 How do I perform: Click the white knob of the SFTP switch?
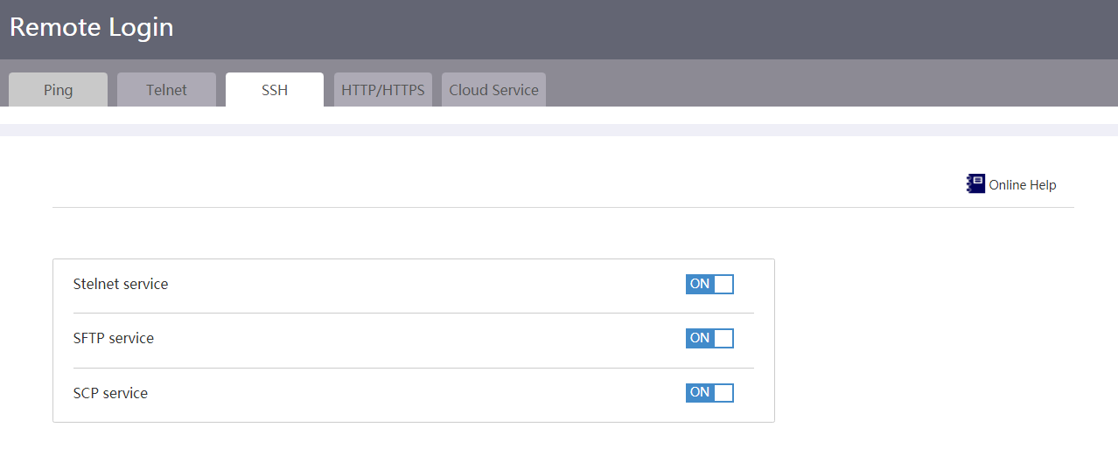click(723, 338)
